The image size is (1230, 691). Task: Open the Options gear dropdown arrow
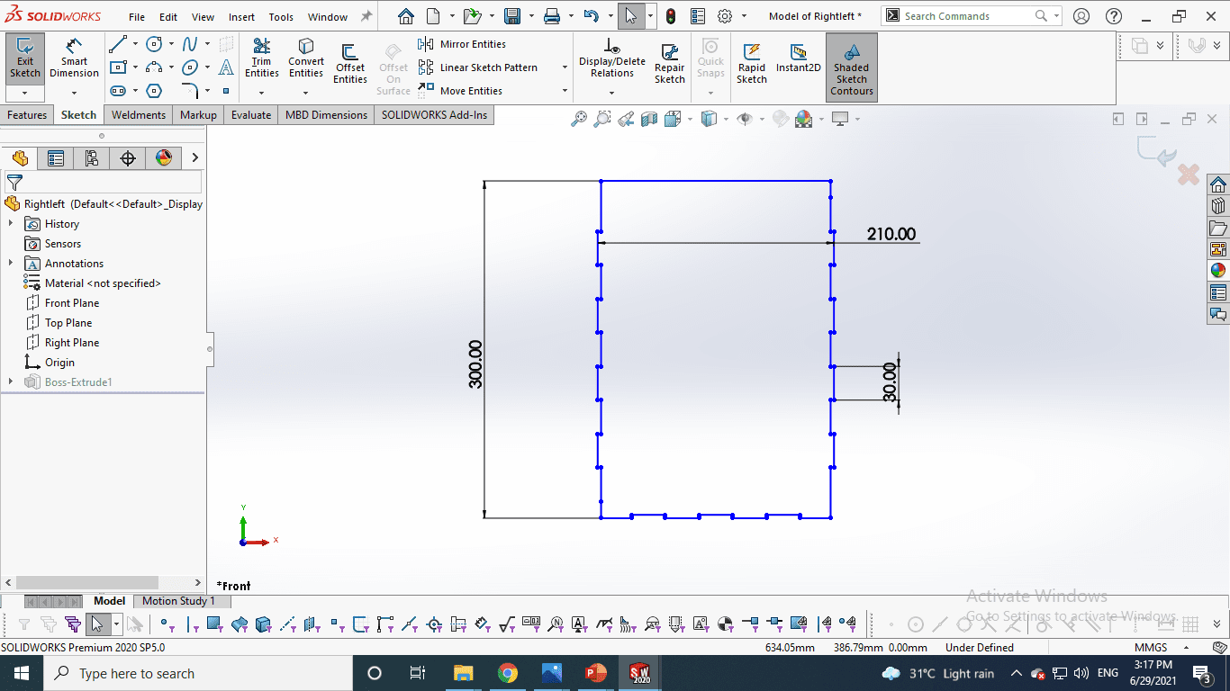744,16
